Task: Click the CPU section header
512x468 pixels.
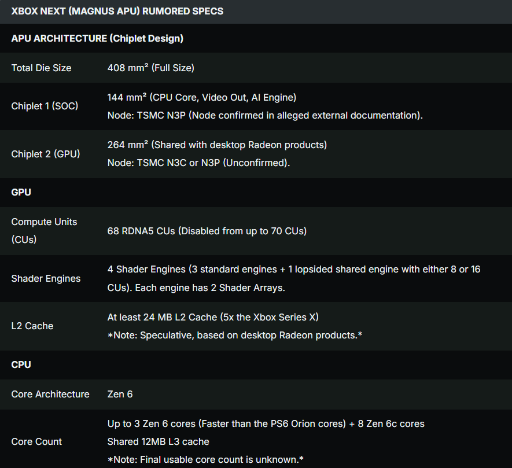Action: [21, 365]
